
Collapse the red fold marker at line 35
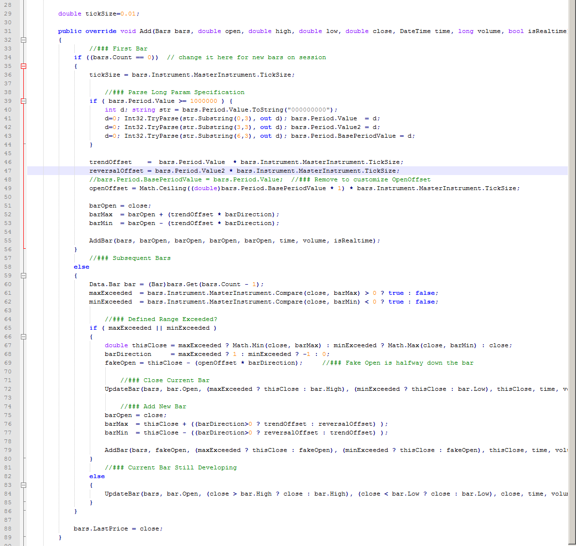tap(23, 66)
